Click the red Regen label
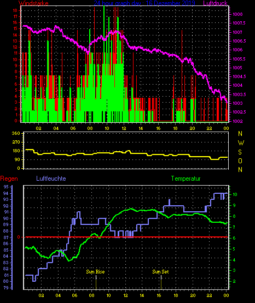 pyautogui.click(x=9, y=179)
